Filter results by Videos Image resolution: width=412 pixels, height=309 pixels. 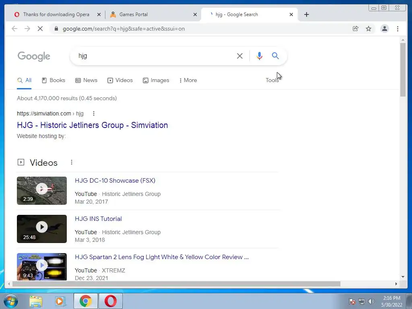tap(120, 80)
